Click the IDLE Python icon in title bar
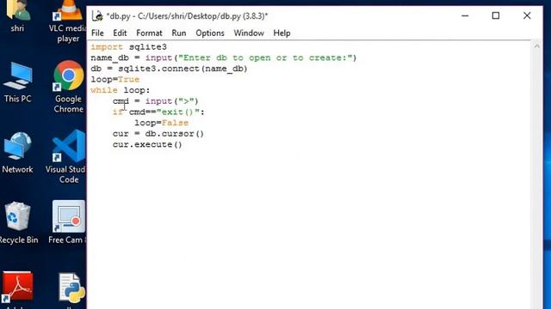 97,16
